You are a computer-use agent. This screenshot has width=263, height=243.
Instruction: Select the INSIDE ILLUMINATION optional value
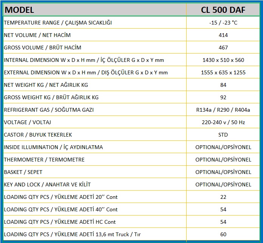(223, 147)
